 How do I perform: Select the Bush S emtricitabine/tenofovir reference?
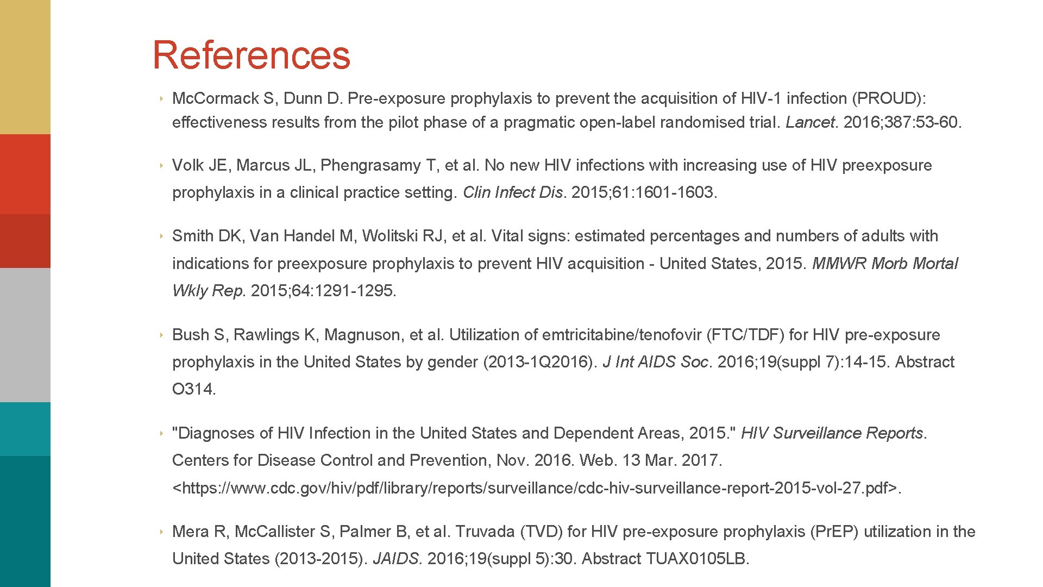click(563, 361)
